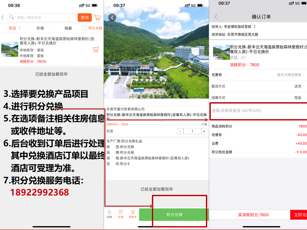This screenshot has height=230, width=307.
Task: Click the back arrow on product detail page
Action: pos(112,18)
